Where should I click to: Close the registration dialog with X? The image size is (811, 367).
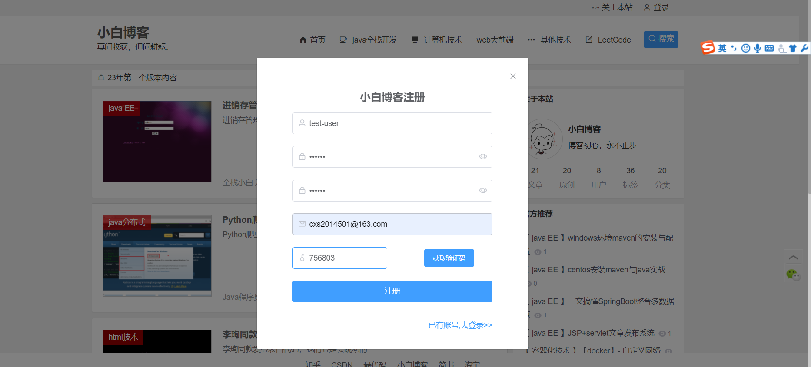tap(513, 76)
